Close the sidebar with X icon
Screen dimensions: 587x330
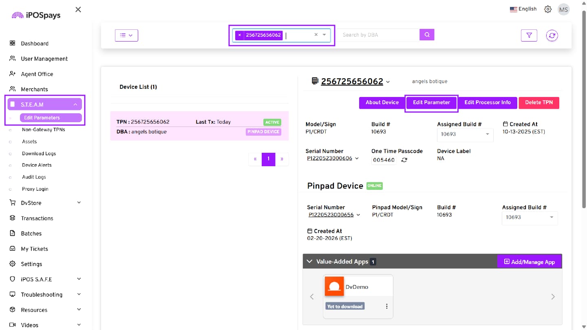click(78, 9)
